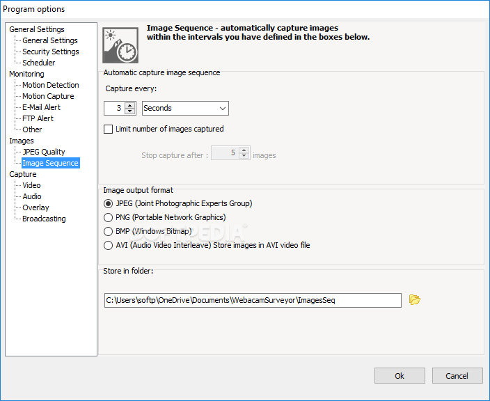The width and height of the screenshot is (490, 401).
Task: Open General Settings child item
Action: (x=50, y=40)
